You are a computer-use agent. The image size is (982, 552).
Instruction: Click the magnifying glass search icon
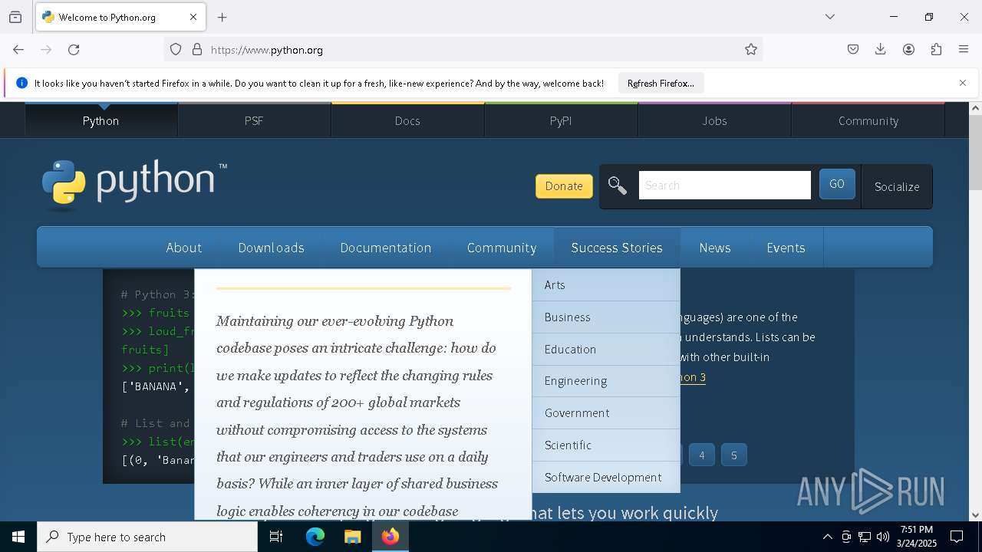click(x=618, y=186)
